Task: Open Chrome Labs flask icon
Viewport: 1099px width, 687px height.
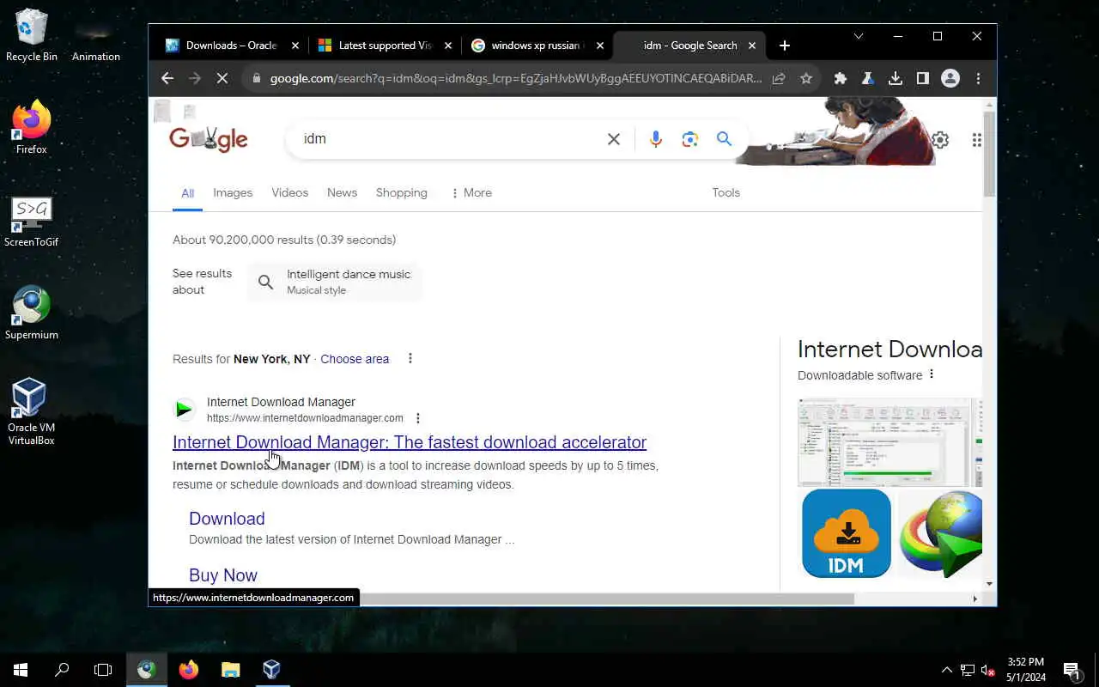Action: pyautogui.click(x=868, y=78)
